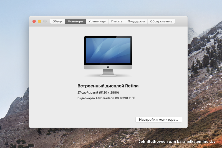
Task: Switch to the Обслуживание tab
Action: [x=161, y=21]
